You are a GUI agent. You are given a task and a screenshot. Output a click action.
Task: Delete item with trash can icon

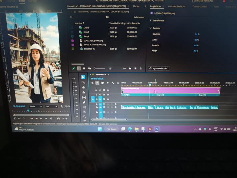[141, 69]
